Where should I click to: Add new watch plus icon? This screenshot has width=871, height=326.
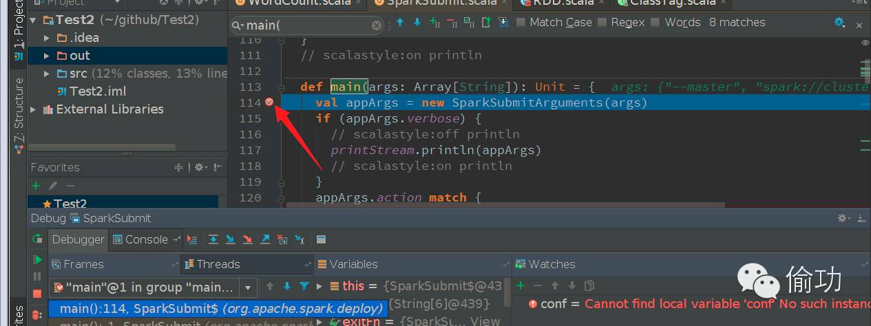(x=521, y=285)
